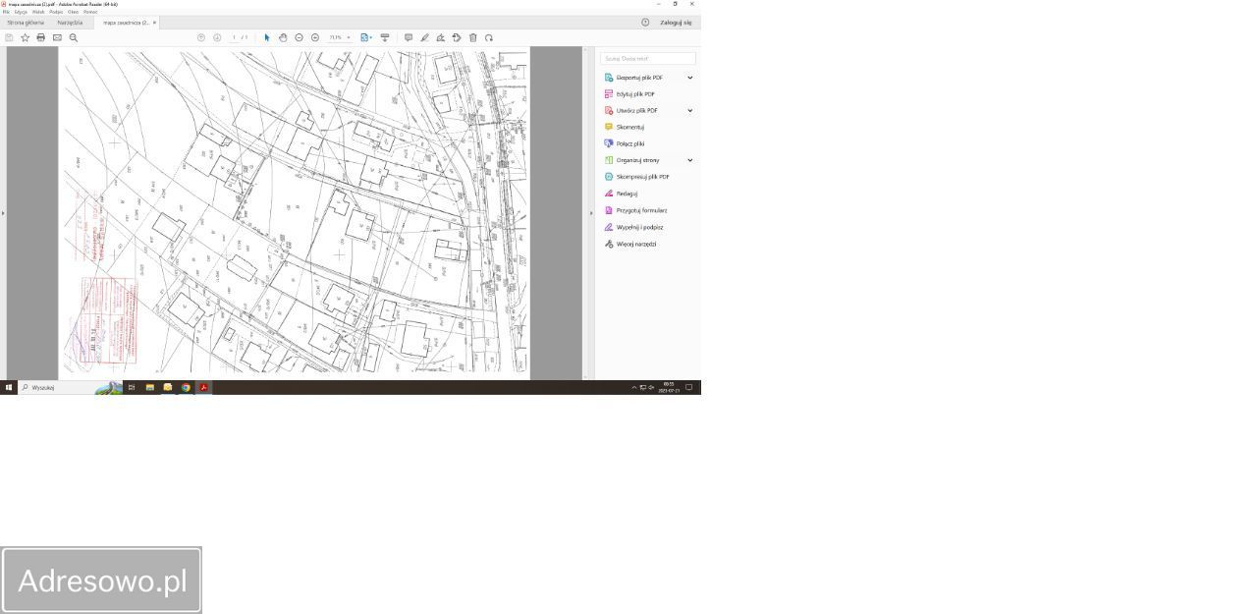The width and height of the screenshot is (1257, 614).
Task: Open Skompresuj plik PDF tool
Action: pos(642,177)
